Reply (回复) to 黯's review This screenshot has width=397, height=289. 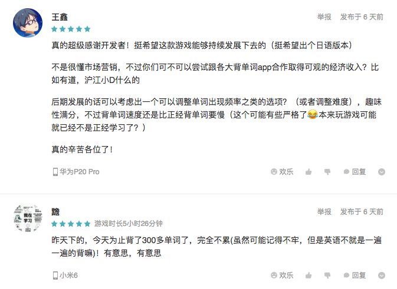coord(355,275)
